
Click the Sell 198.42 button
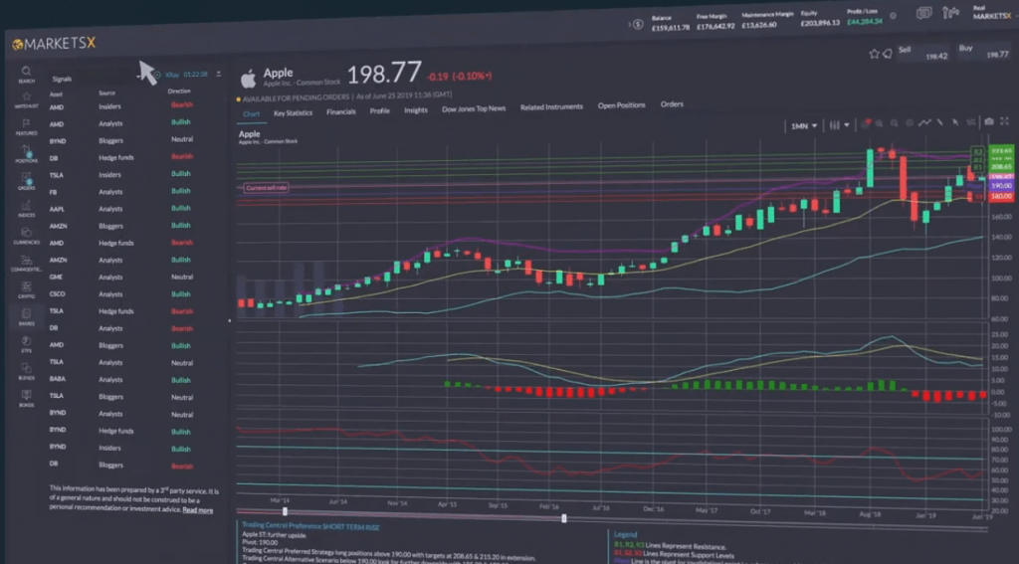pyautogui.click(x=923, y=53)
